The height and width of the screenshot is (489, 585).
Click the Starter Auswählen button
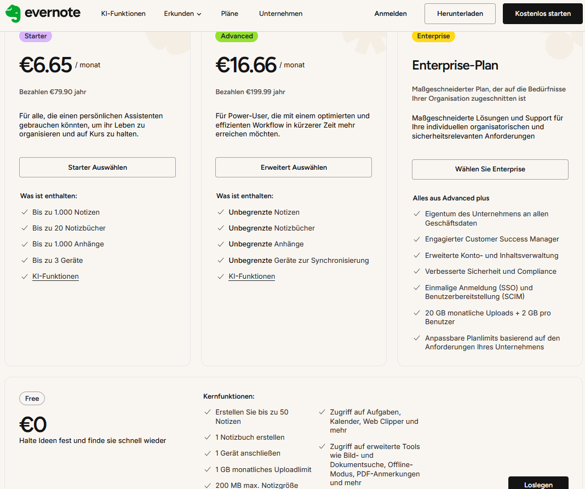pos(97,167)
